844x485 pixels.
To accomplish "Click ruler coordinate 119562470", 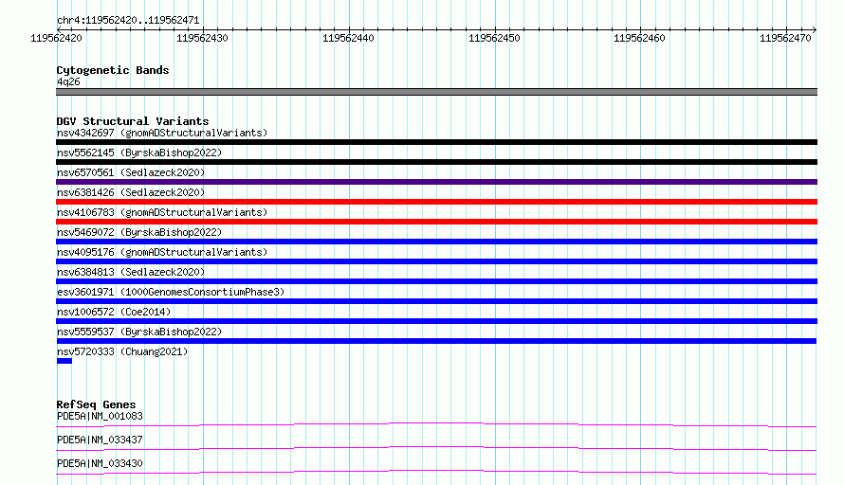I will 785,38.
